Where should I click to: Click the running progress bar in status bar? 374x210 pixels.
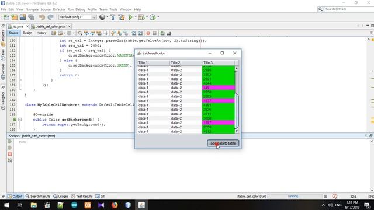pyautogui.click(x=295, y=196)
